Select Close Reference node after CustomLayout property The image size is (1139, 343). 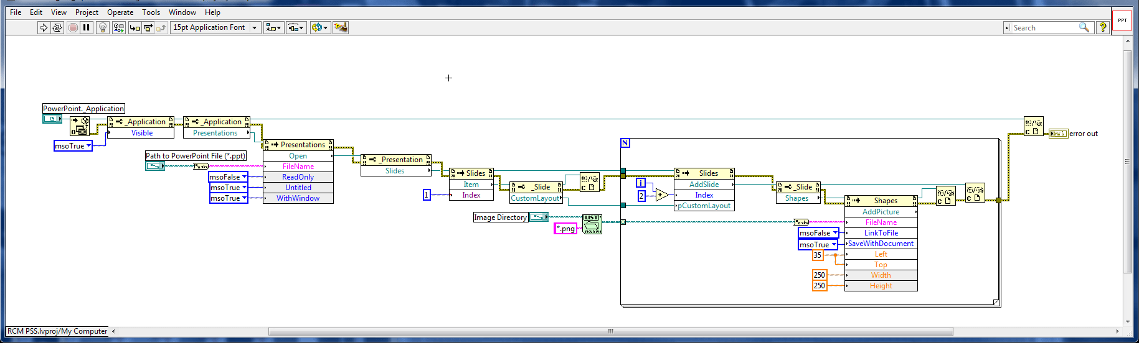(x=590, y=182)
